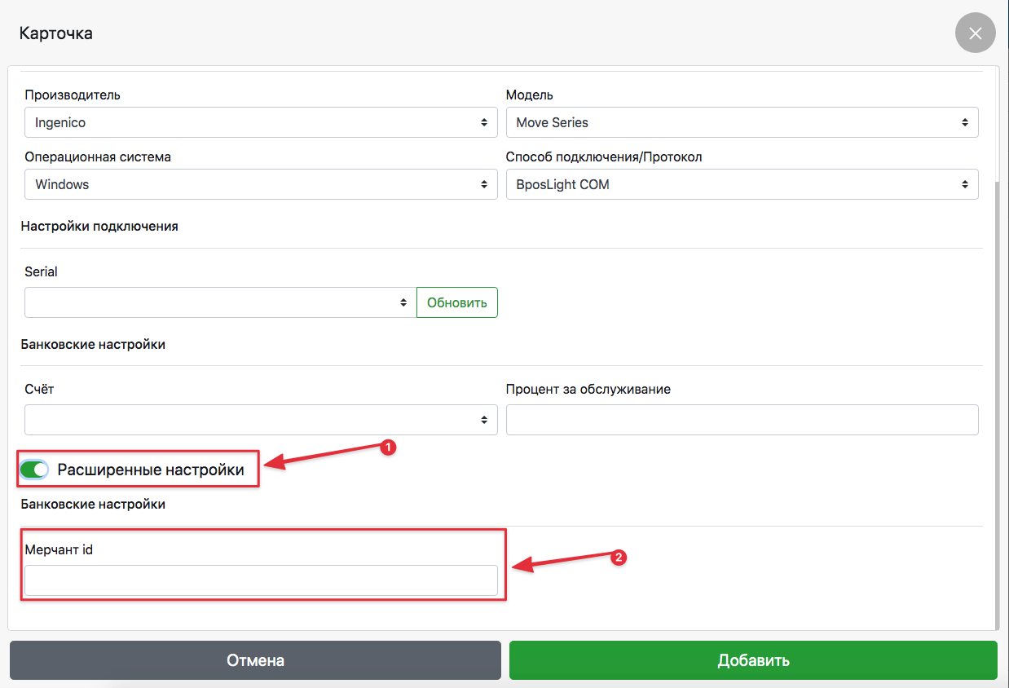Screen dimensions: 1009x688
Task: Click the Мерчант id field label
Action: (x=59, y=549)
